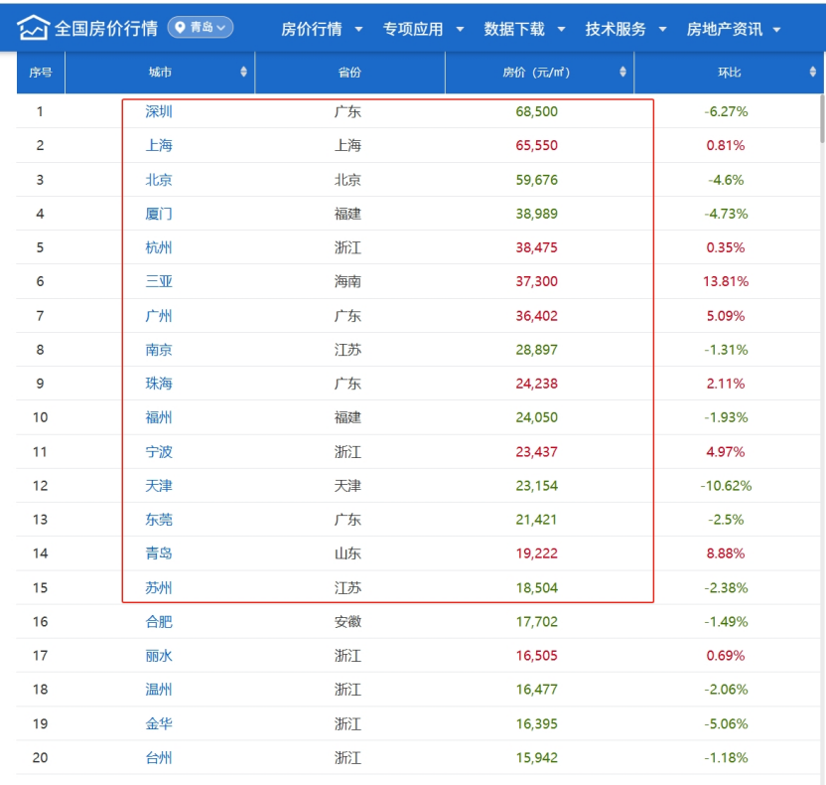Open the 广州 city link
This screenshot has width=826, height=785.
coord(159,316)
